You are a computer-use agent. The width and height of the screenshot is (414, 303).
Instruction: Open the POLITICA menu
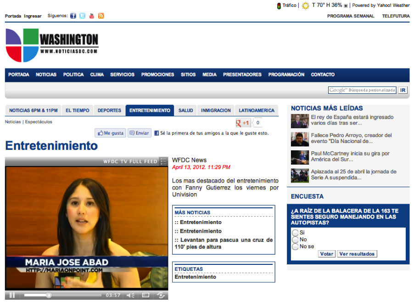pyautogui.click(x=73, y=74)
